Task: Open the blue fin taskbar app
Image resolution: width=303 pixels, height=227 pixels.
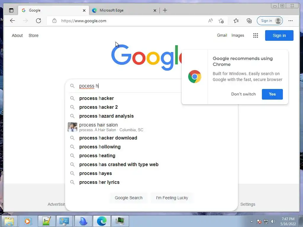Action: click(83, 221)
